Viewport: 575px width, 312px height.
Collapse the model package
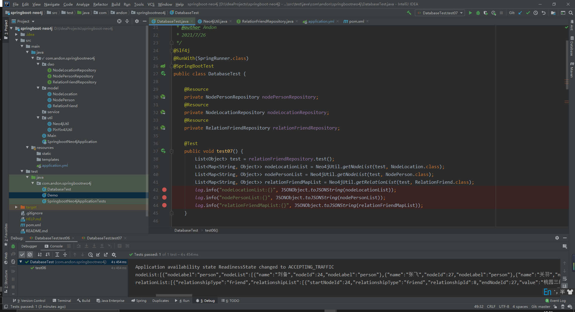click(38, 88)
